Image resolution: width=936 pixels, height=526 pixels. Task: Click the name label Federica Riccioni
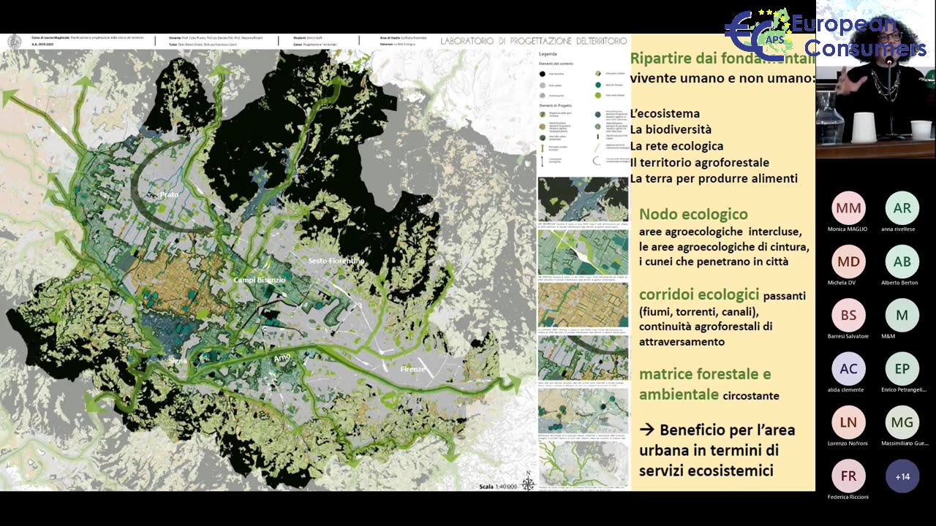pyautogui.click(x=848, y=497)
